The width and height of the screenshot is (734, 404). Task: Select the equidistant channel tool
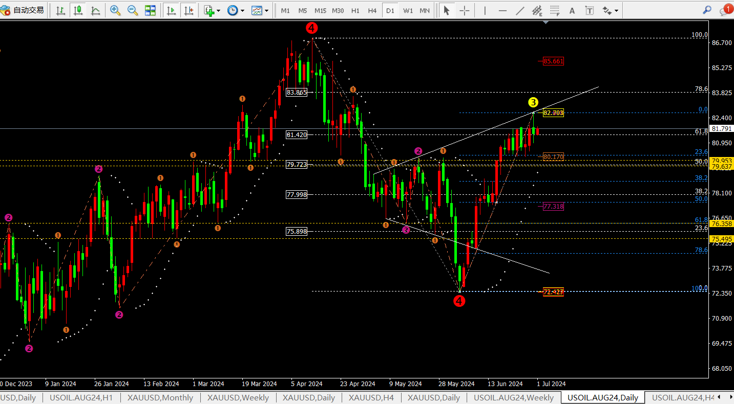tap(537, 10)
